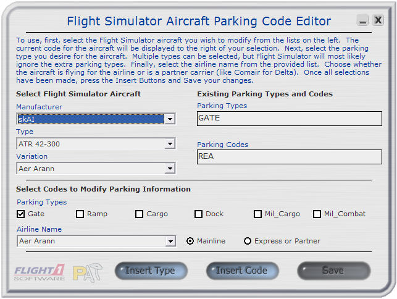Screen dimensions: 397x299
Task: Click the Aer Arann airline name value
Action: coord(37,241)
